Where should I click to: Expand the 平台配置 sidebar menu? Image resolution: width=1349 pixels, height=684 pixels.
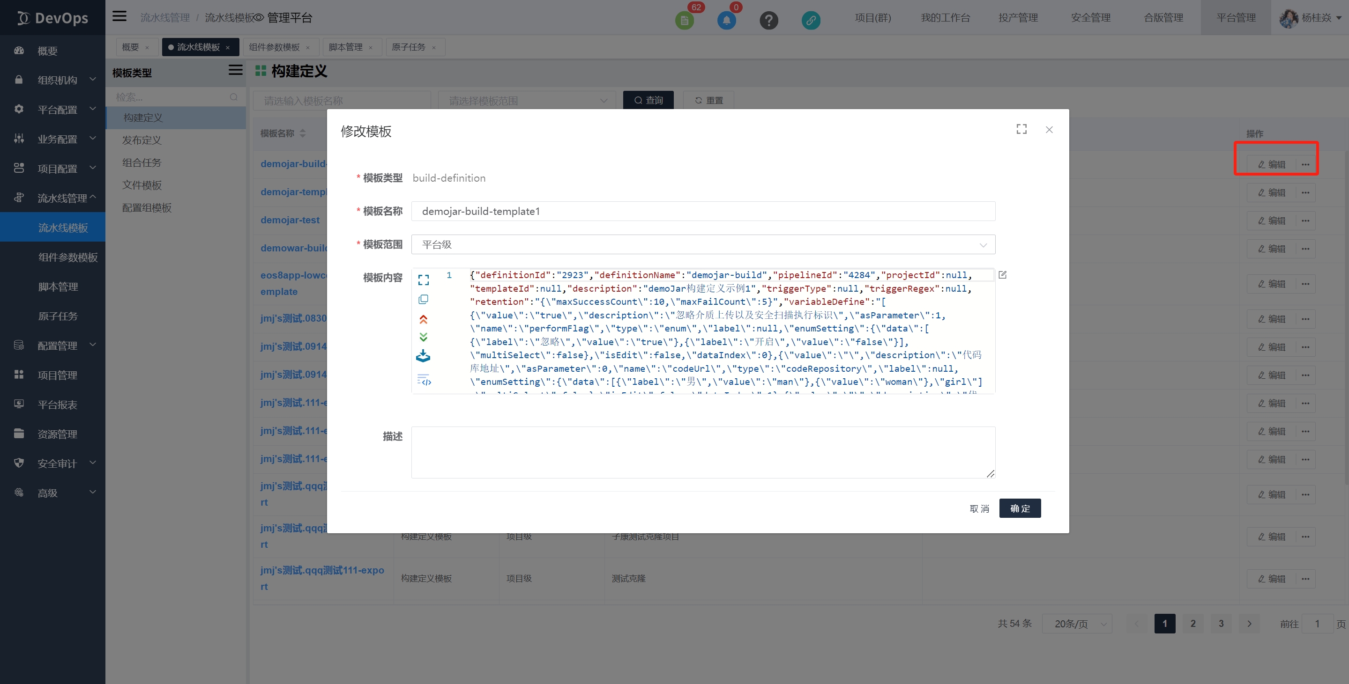tap(57, 110)
